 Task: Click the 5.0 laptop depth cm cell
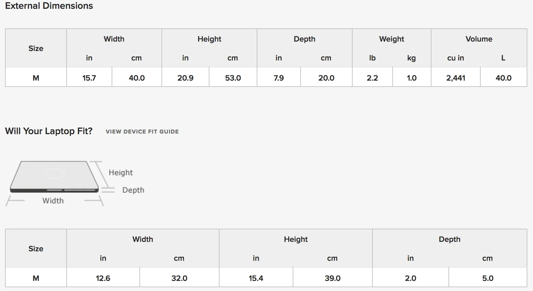[488, 278]
